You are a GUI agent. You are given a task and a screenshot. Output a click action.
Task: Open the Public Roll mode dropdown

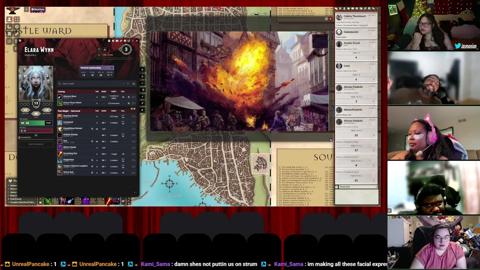357,187
